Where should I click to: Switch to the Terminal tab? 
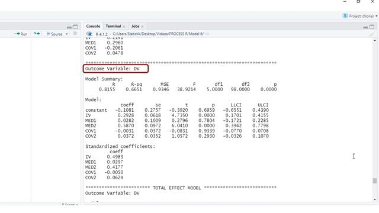point(113,26)
